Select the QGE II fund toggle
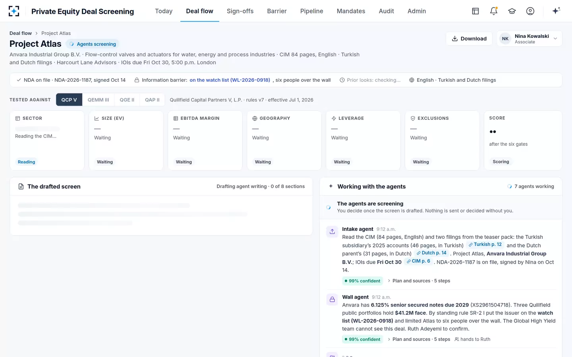Viewport: 572px width, 357px height. [127, 100]
